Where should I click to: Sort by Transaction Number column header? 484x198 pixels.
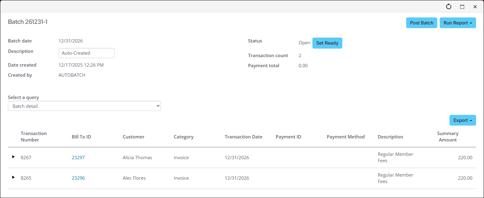point(34,137)
